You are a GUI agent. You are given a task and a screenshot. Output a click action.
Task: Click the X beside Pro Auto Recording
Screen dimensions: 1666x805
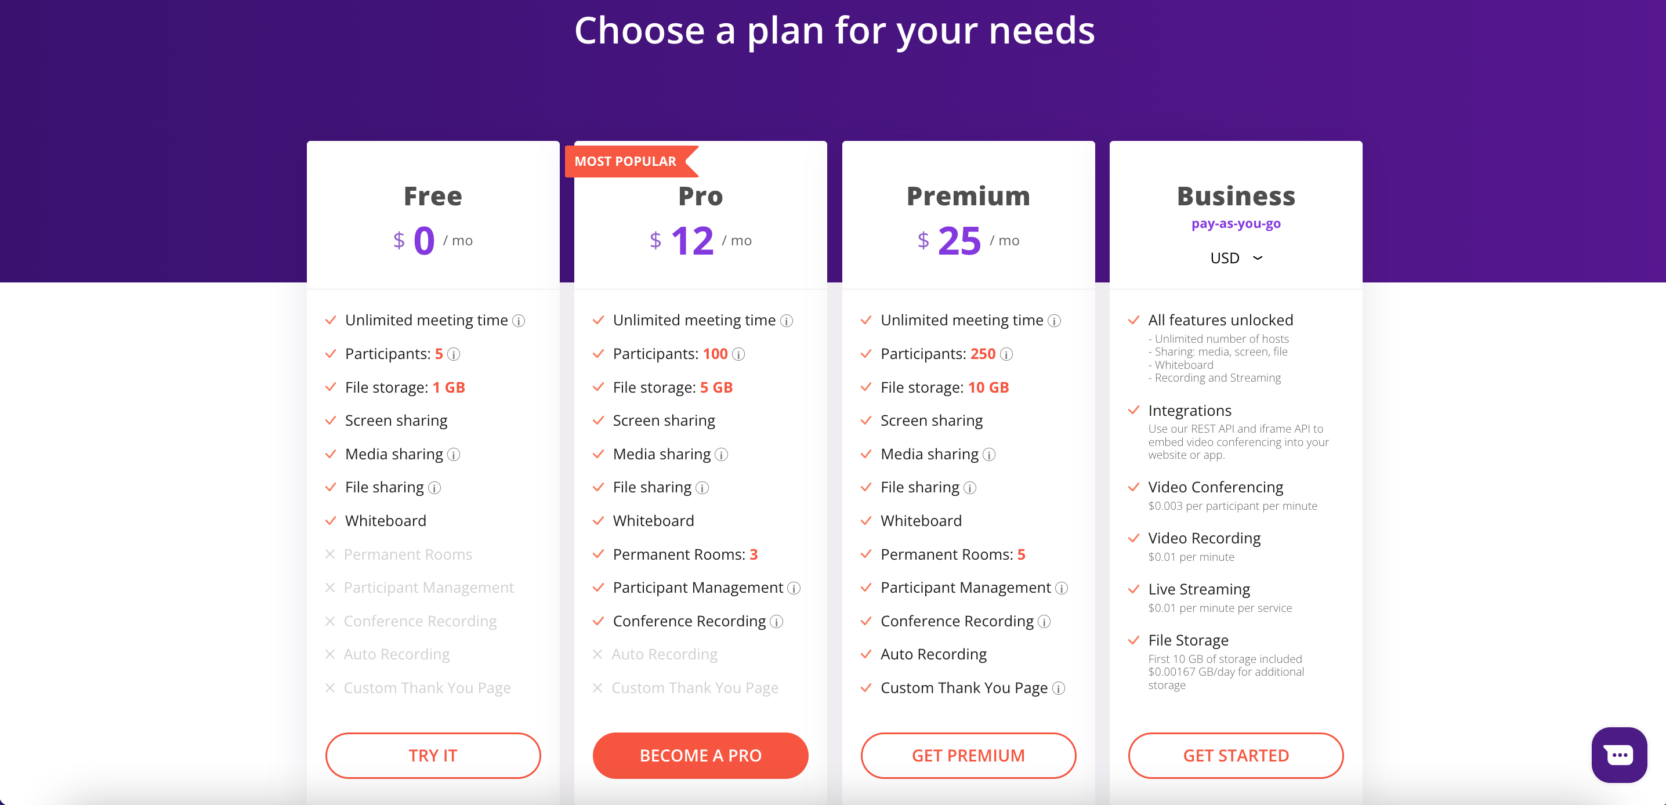[x=598, y=654]
